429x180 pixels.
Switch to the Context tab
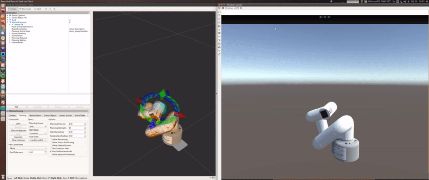(13, 116)
